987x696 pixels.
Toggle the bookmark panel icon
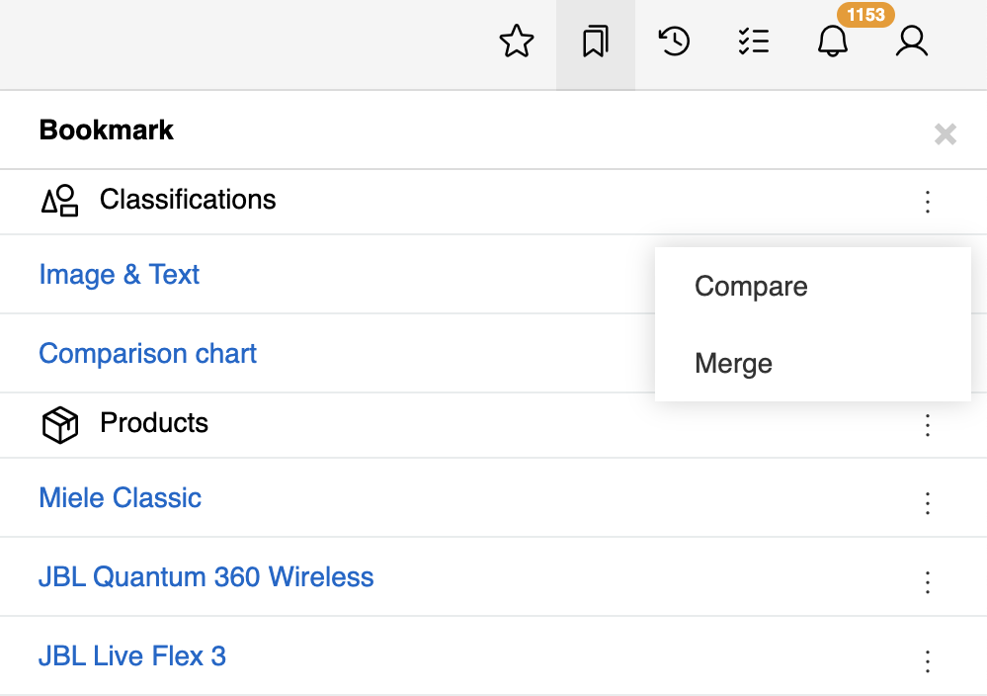(595, 43)
